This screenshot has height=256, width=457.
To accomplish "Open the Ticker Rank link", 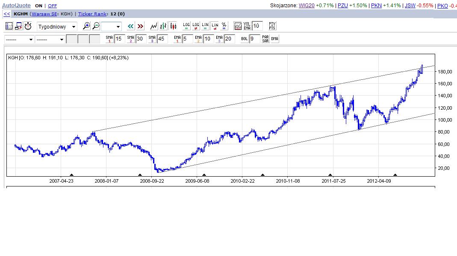I will tap(92, 14).
